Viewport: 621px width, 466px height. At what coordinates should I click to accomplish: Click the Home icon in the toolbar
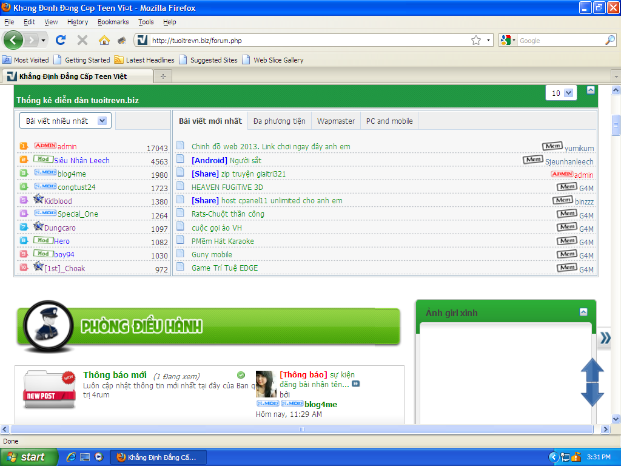(104, 40)
